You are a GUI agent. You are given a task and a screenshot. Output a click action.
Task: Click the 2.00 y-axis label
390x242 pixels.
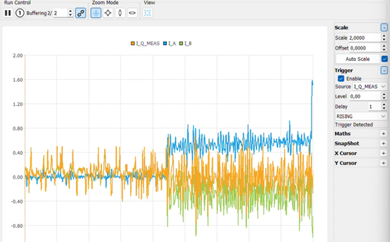17,56
